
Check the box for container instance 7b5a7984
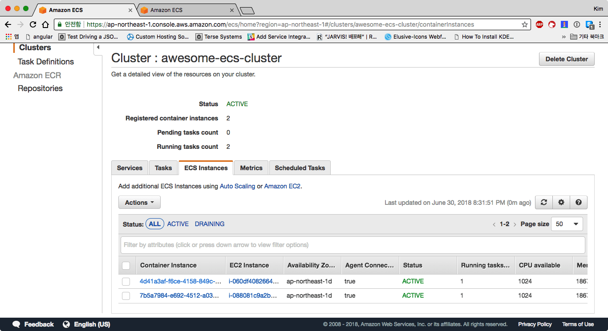click(x=126, y=295)
